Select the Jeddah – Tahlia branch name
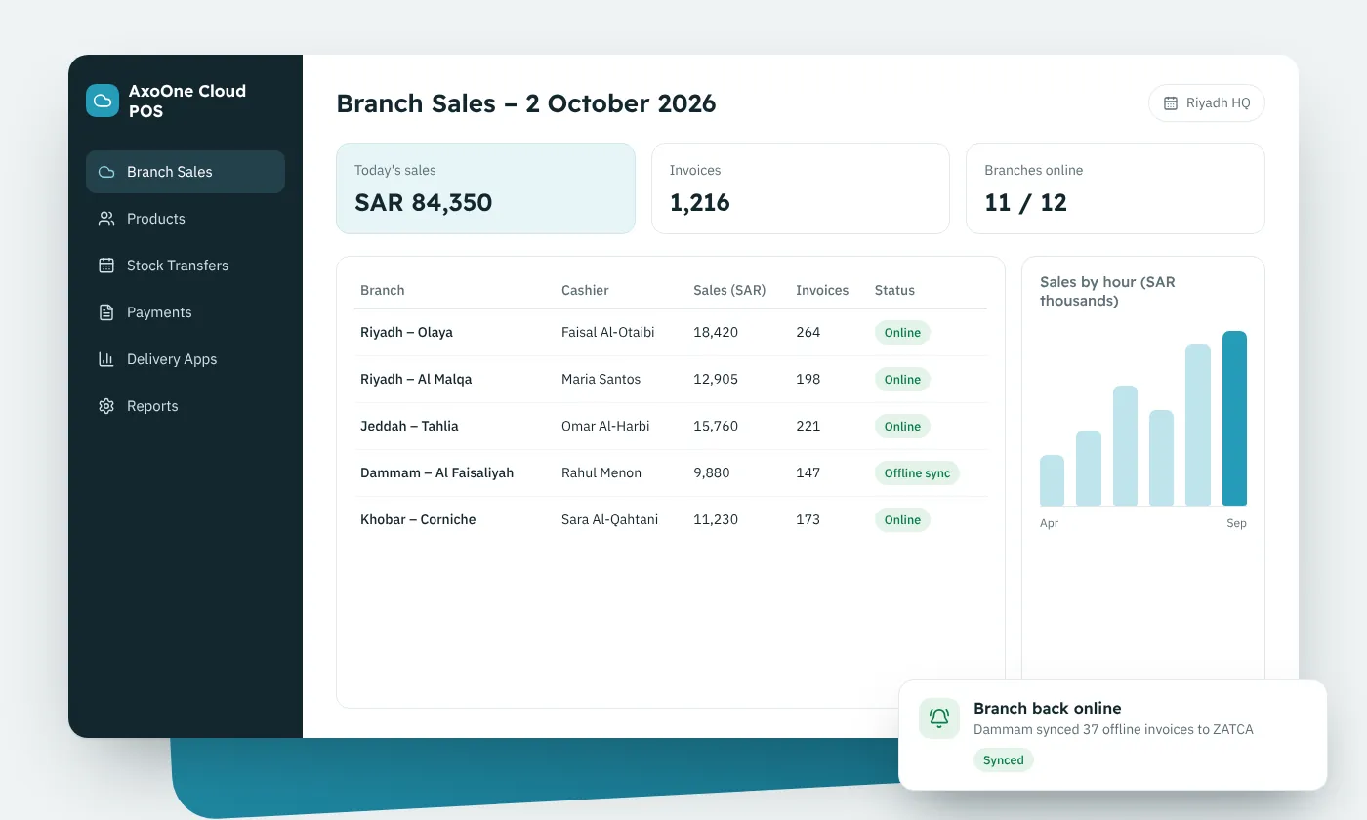The width and height of the screenshot is (1367, 820). click(x=409, y=426)
